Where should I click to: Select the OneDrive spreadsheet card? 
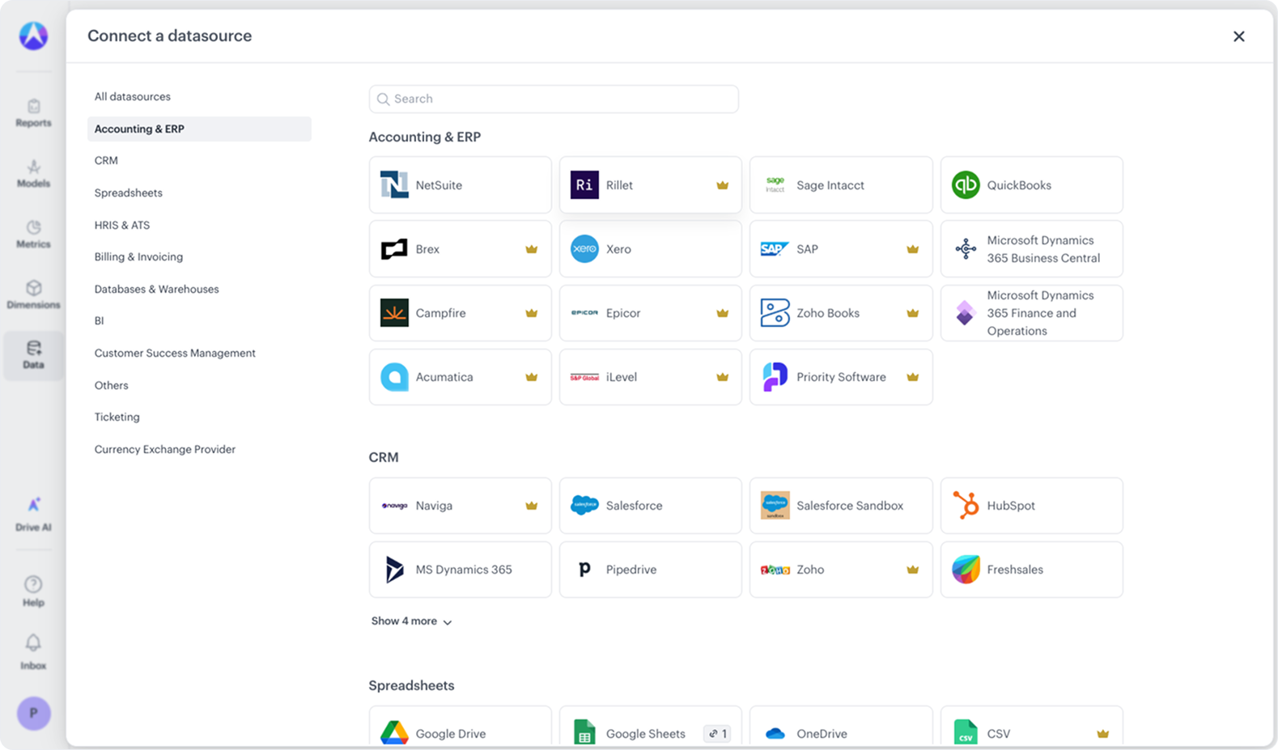pos(841,727)
